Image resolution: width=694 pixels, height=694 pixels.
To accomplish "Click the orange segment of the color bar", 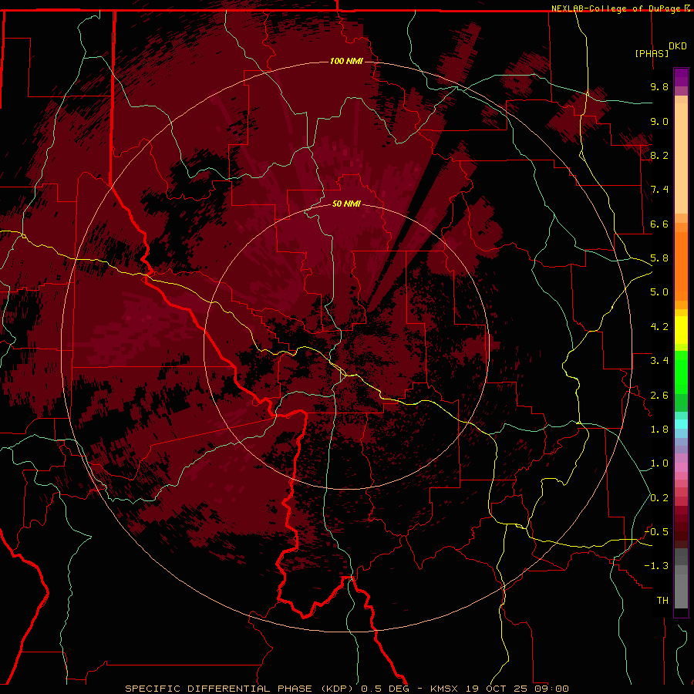I will click(x=681, y=267).
